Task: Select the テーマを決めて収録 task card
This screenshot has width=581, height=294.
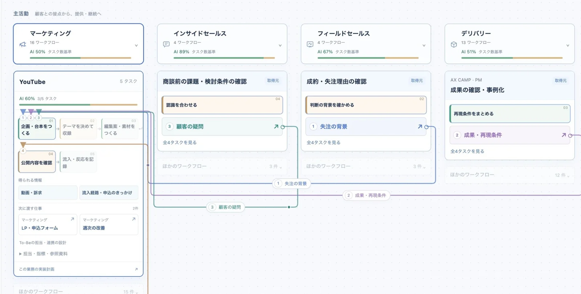Action: point(78,129)
